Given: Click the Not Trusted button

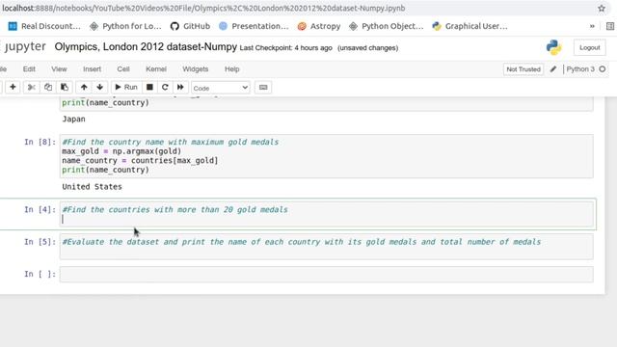Looking at the screenshot, I should [x=523, y=69].
